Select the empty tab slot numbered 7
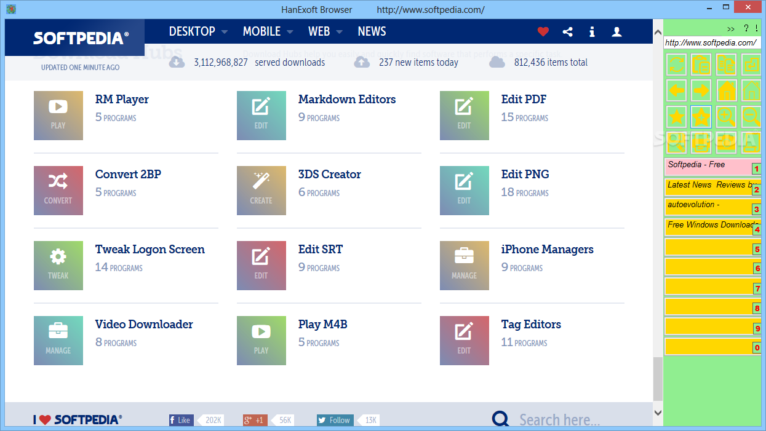Image resolution: width=766 pixels, height=431 pixels. (712, 287)
